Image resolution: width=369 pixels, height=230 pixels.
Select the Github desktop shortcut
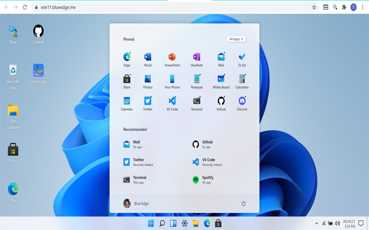pos(38,34)
